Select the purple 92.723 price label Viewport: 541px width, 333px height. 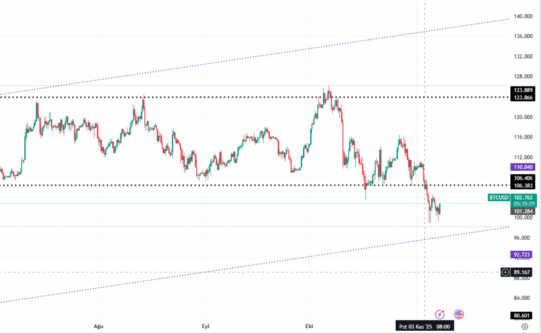coord(524,254)
